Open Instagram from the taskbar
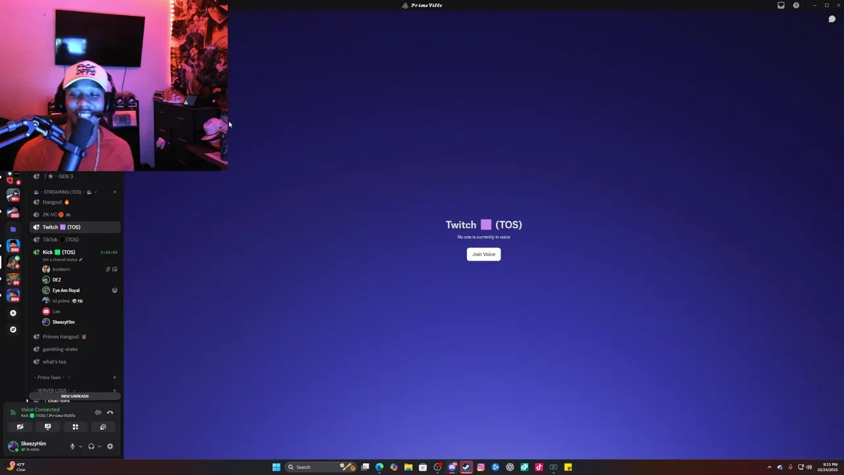This screenshot has height=475, width=844. (481, 467)
